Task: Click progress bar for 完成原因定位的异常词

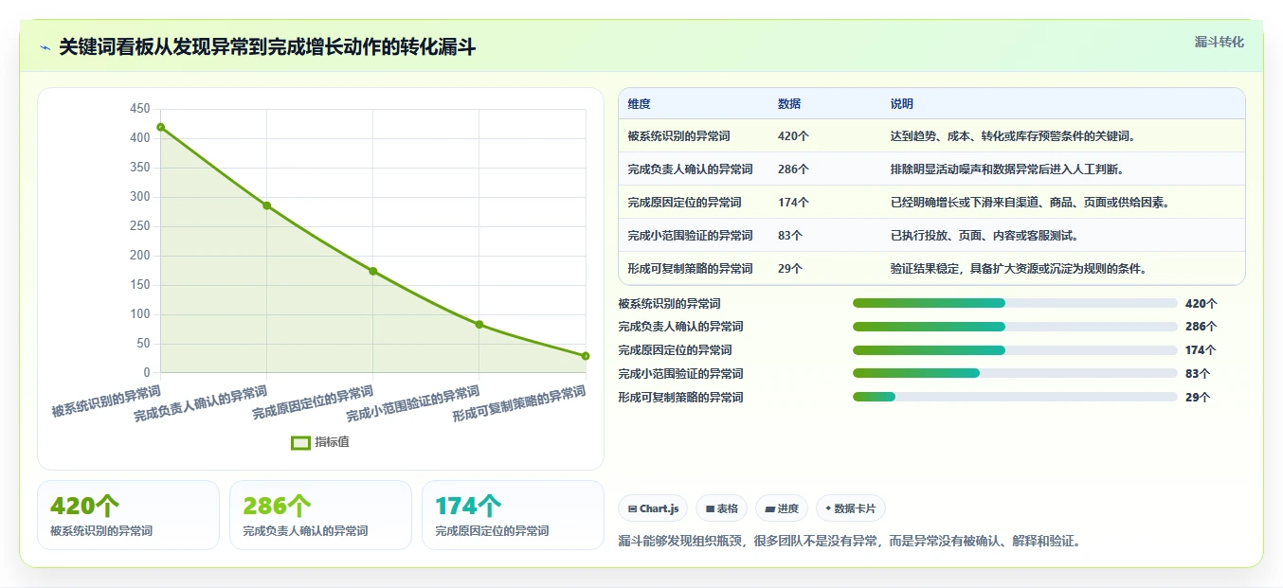Action: [x=1015, y=350]
